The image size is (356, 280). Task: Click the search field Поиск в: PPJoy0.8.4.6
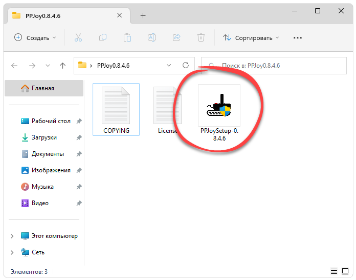[274, 66]
